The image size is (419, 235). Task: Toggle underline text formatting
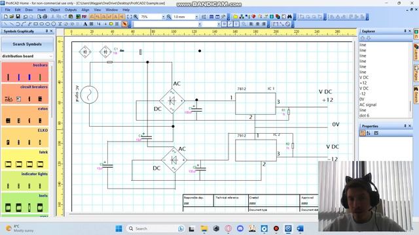(x=236, y=24)
